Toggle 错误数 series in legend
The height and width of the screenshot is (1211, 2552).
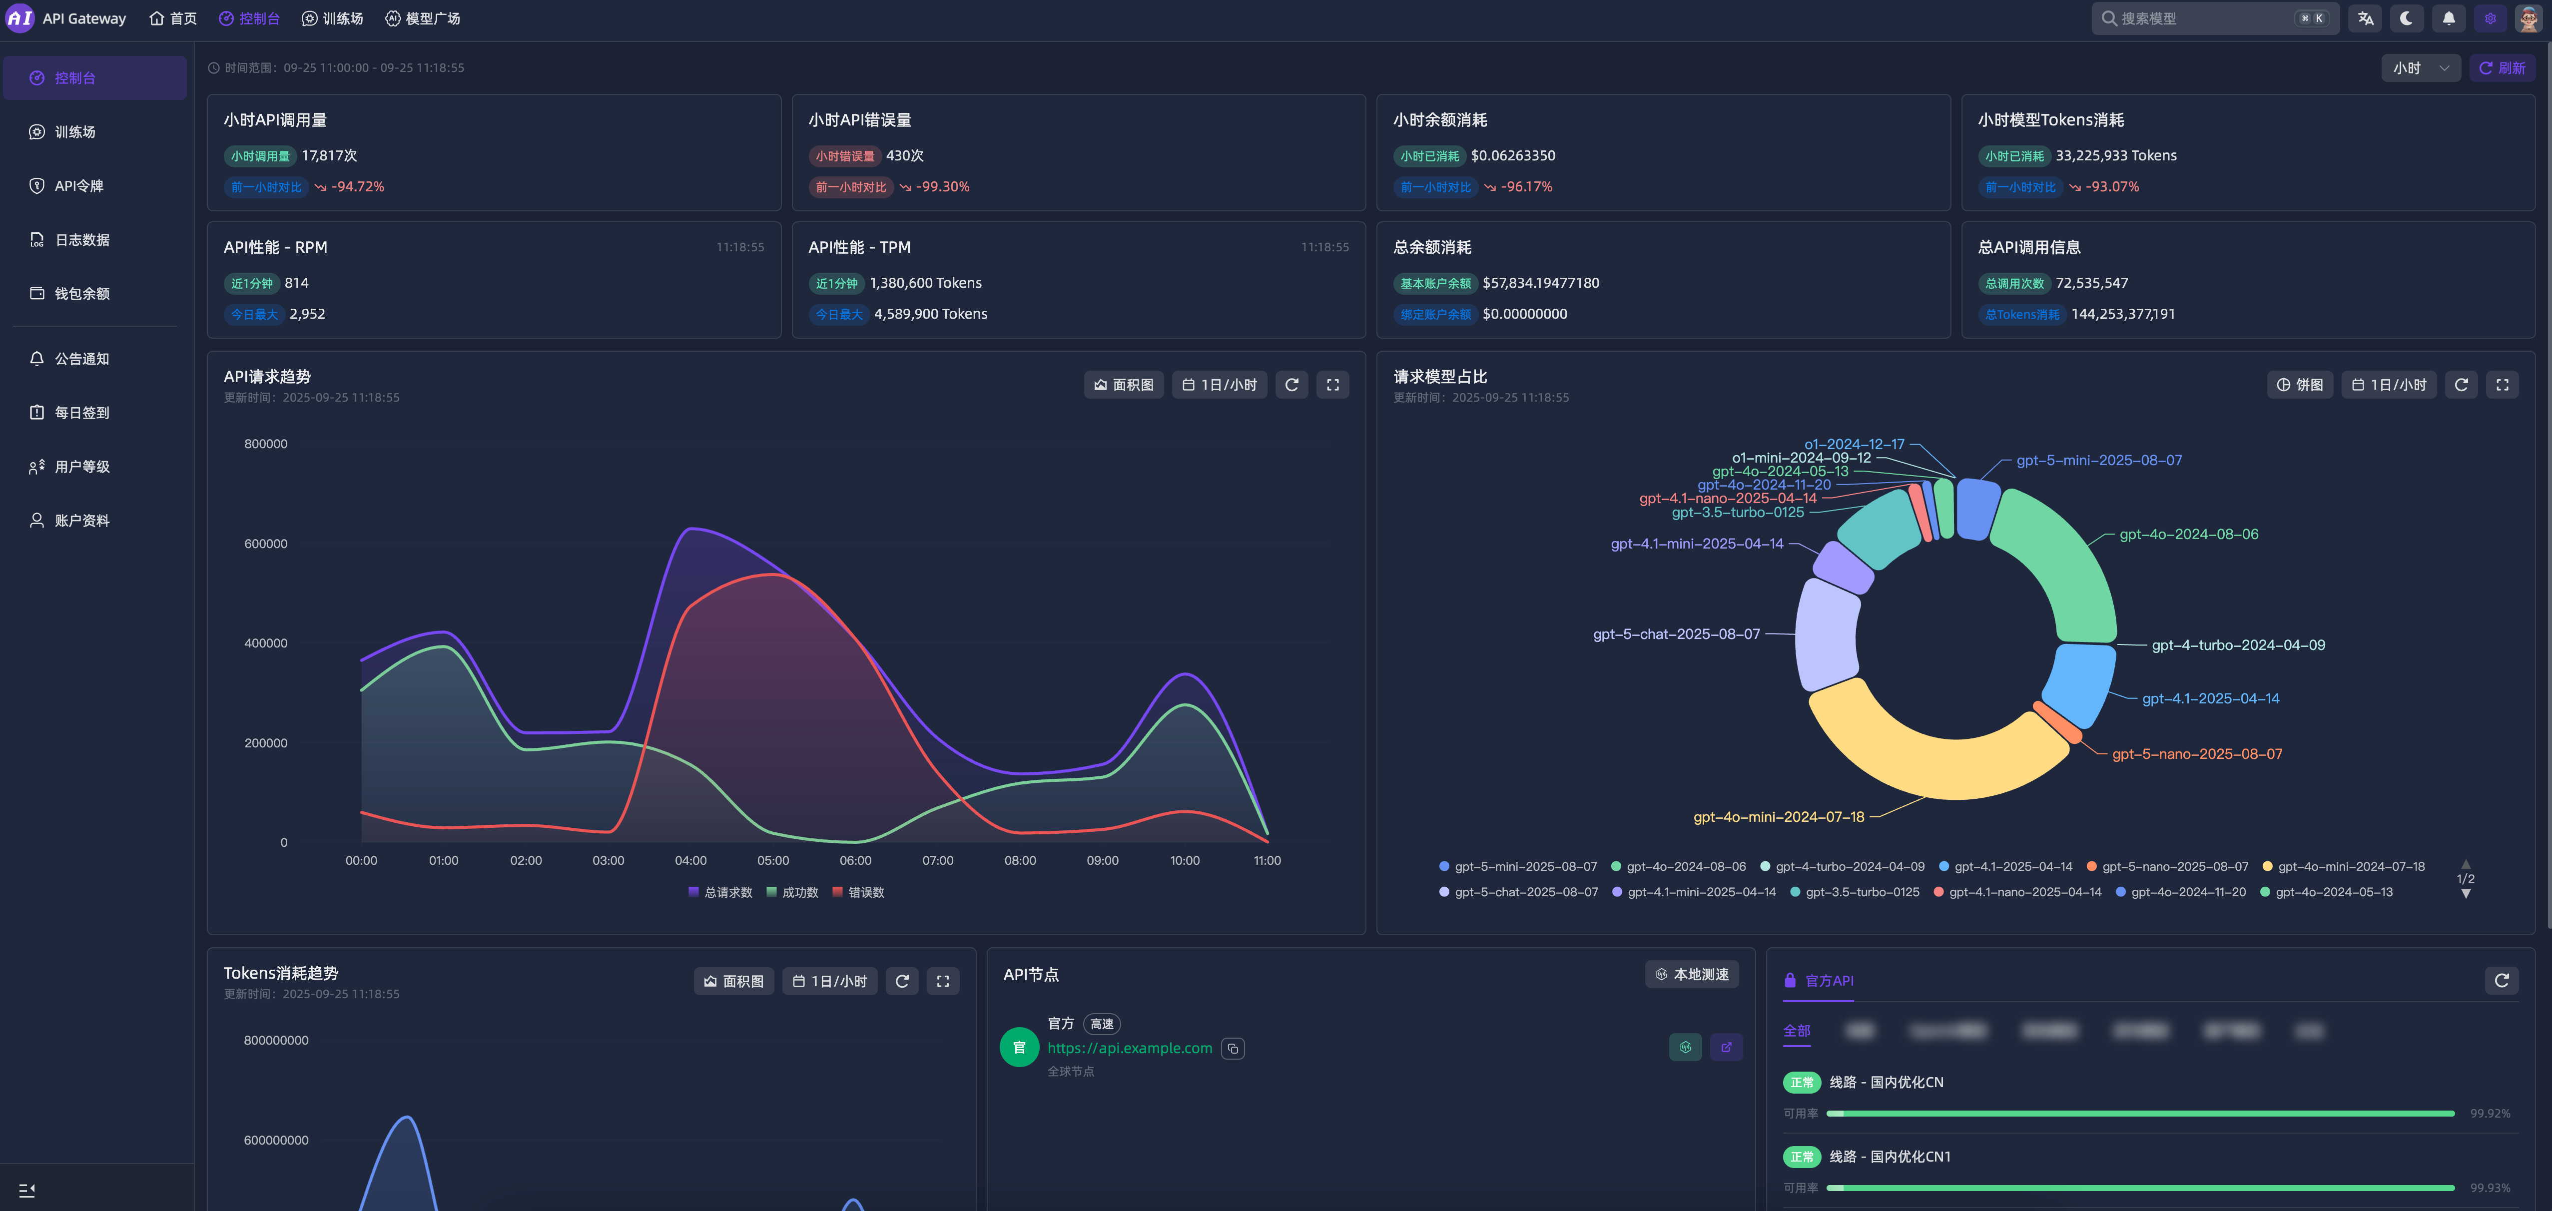[x=858, y=893]
